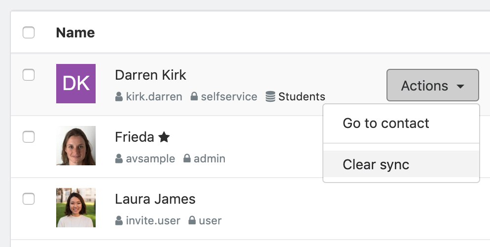This screenshot has width=490, height=247.
Task: Check the box for Frieda
Action: [29, 137]
